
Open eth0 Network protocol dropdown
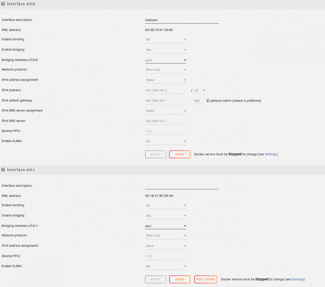[166, 70]
